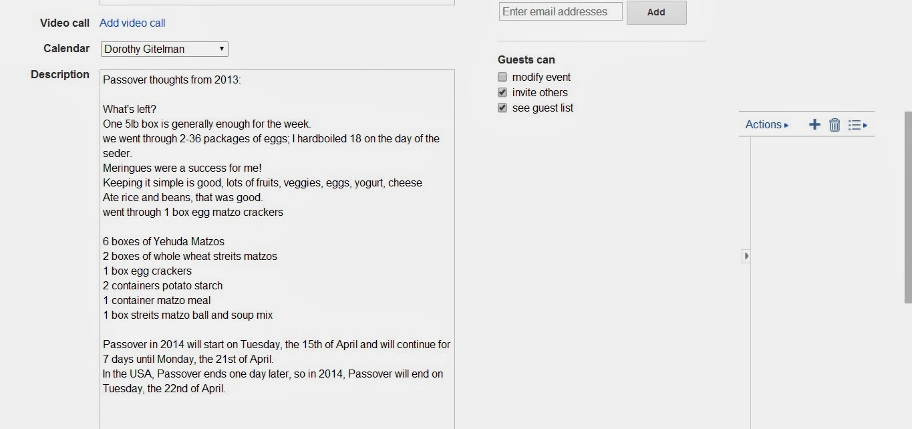The width and height of the screenshot is (912, 429).
Task: Click the '6 boxes of Yehuda Matzos' line
Action: (x=164, y=241)
